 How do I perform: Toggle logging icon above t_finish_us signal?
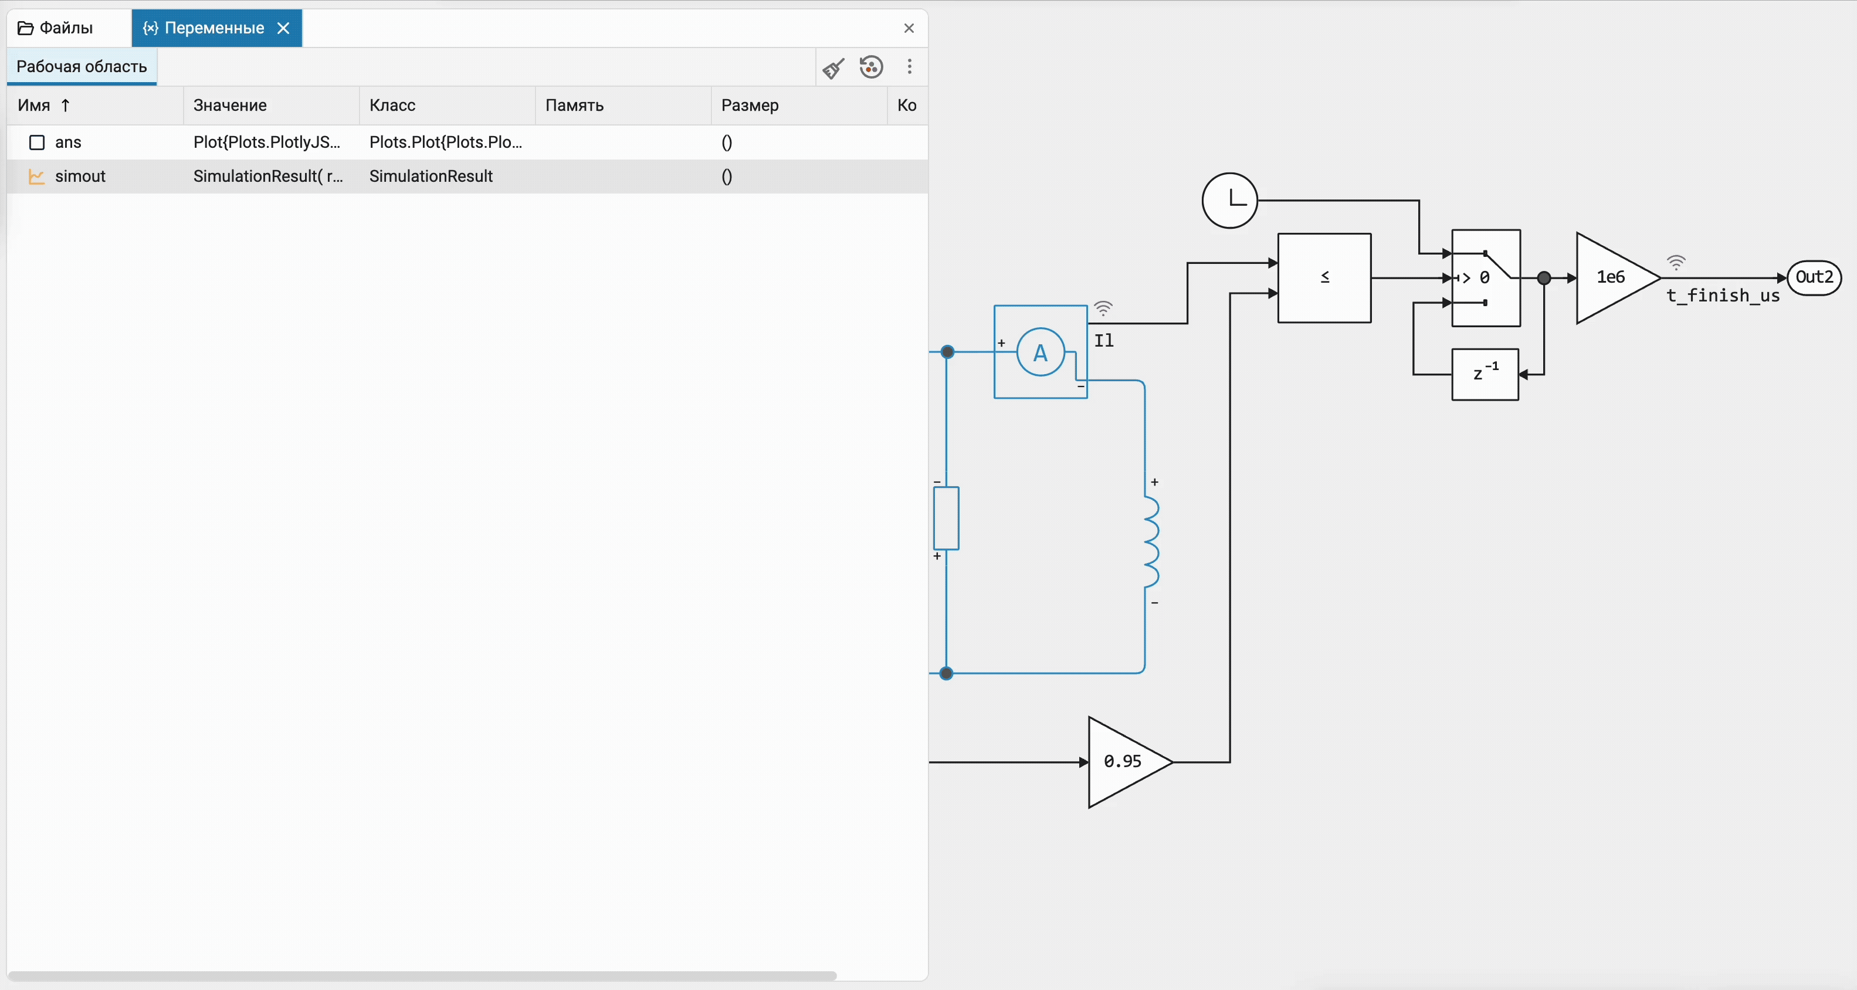(x=1676, y=263)
